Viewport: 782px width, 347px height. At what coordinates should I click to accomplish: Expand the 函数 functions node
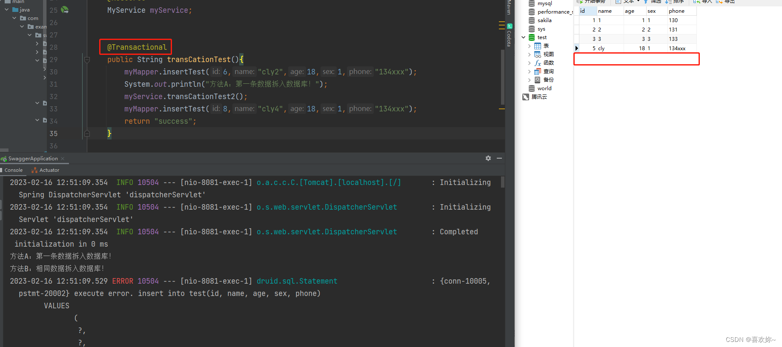click(530, 63)
